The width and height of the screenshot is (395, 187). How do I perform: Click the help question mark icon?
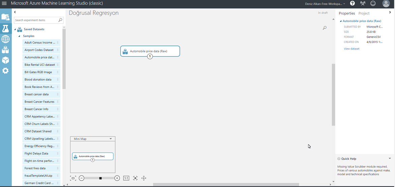[x=352, y=3]
